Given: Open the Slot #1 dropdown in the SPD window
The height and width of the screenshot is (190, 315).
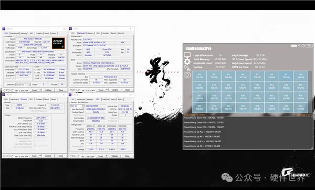Looking at the screenshot, I should pos(77,106).
